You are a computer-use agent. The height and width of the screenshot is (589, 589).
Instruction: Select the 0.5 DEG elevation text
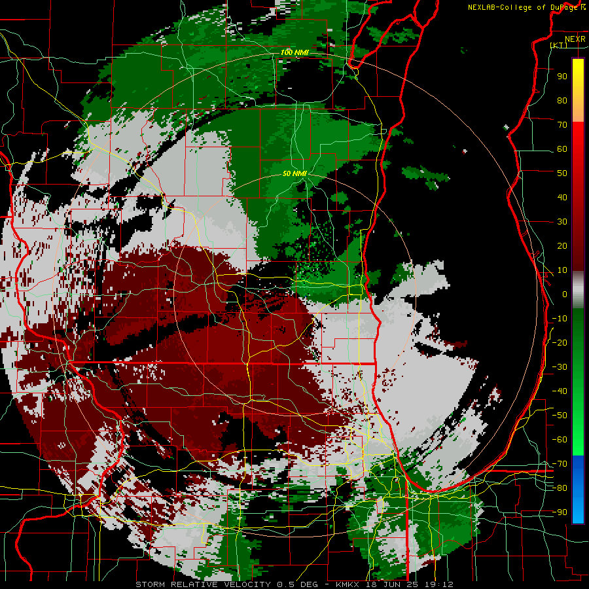299,584
